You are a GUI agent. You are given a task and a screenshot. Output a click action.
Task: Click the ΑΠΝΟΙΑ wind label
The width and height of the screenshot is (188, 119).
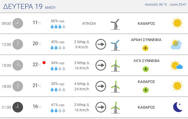(x=89, y=23)
